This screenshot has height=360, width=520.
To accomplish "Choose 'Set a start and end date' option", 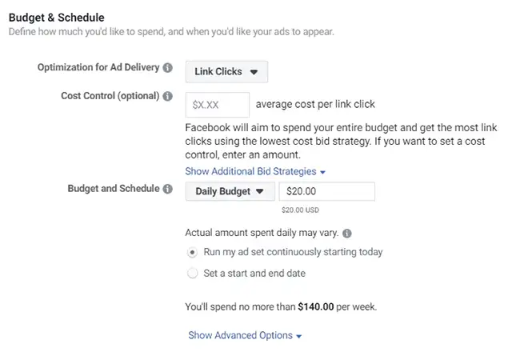I will pos(191,273).
